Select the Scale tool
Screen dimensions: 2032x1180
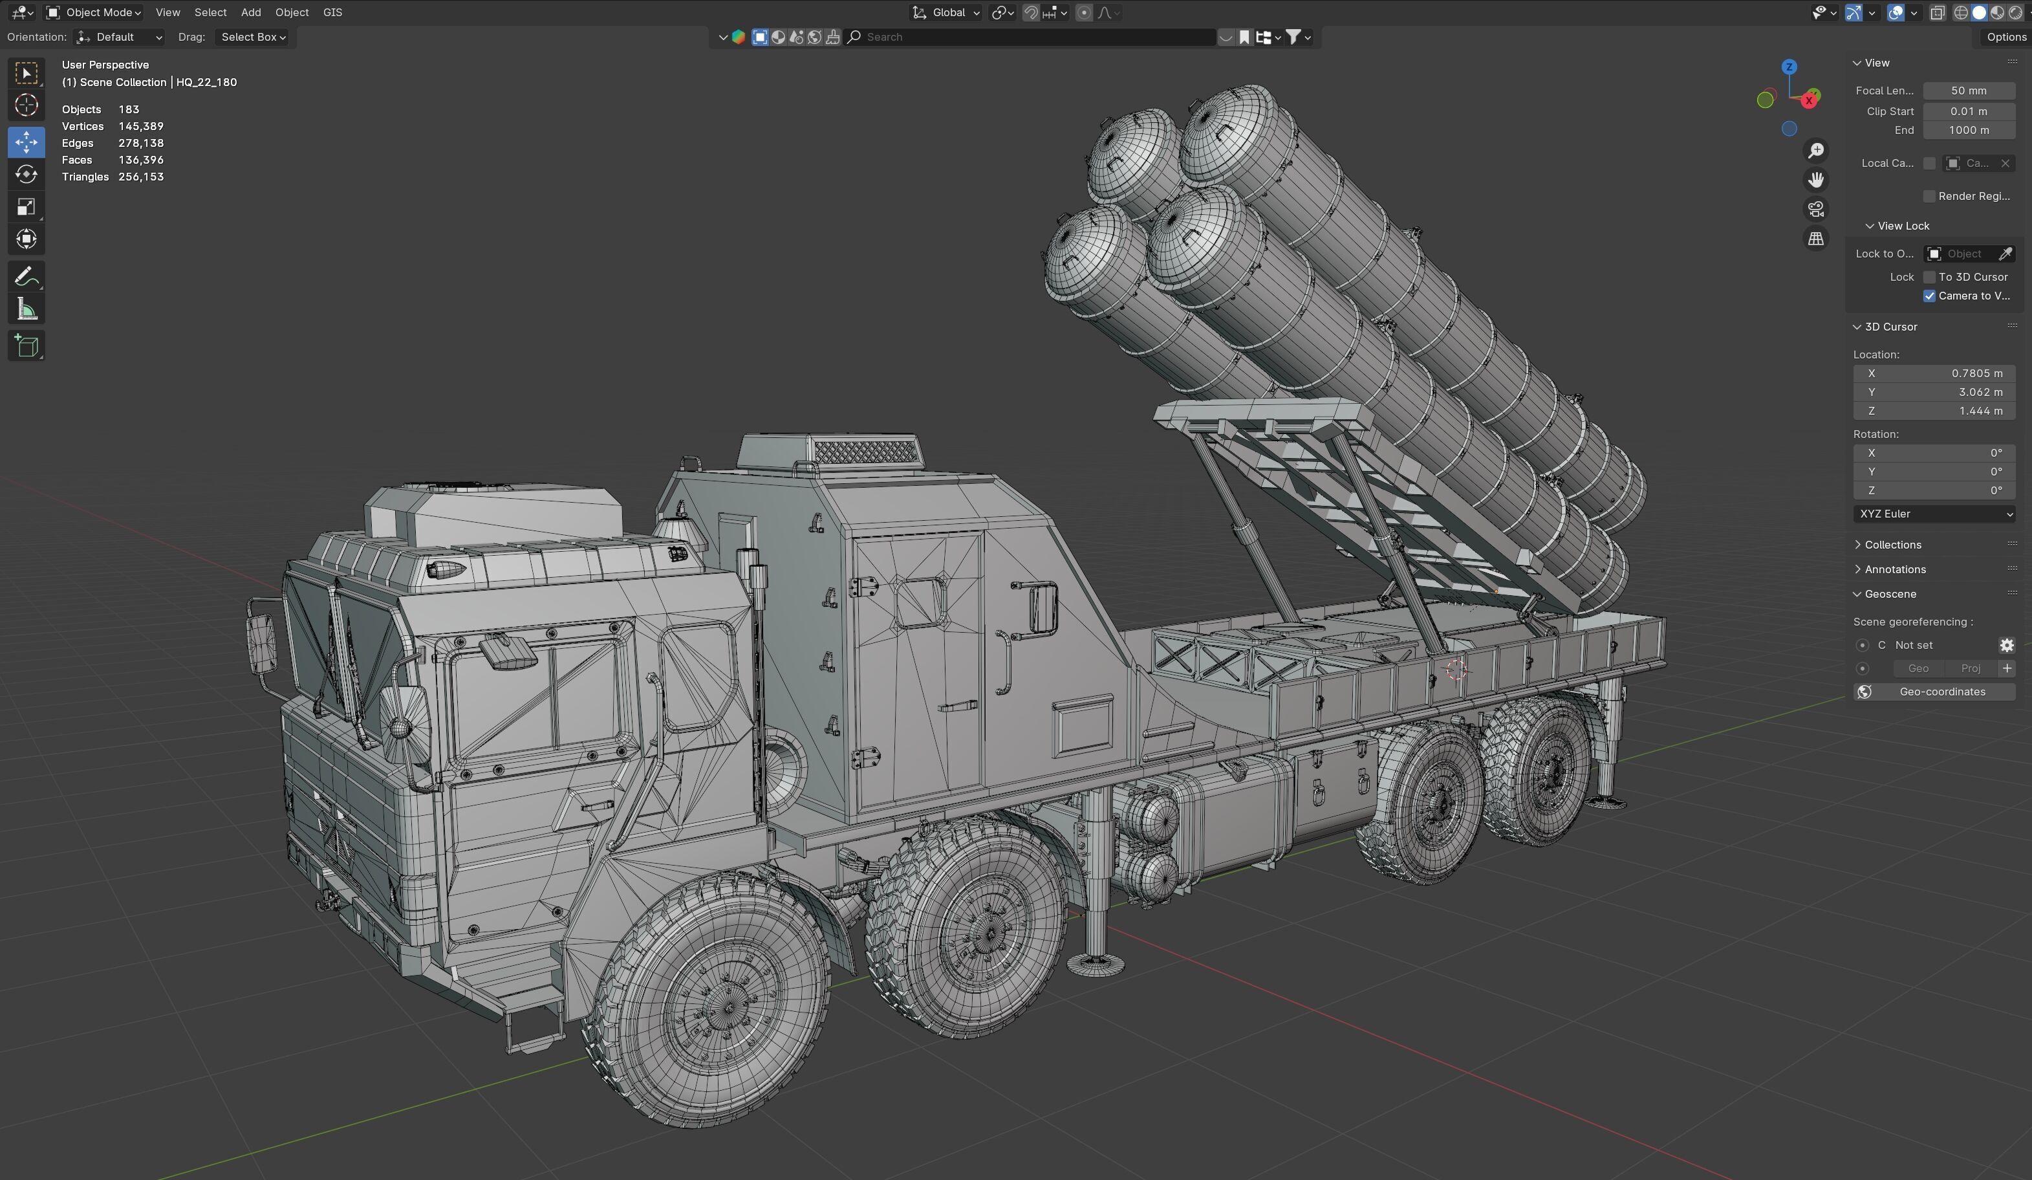(27, 206)
